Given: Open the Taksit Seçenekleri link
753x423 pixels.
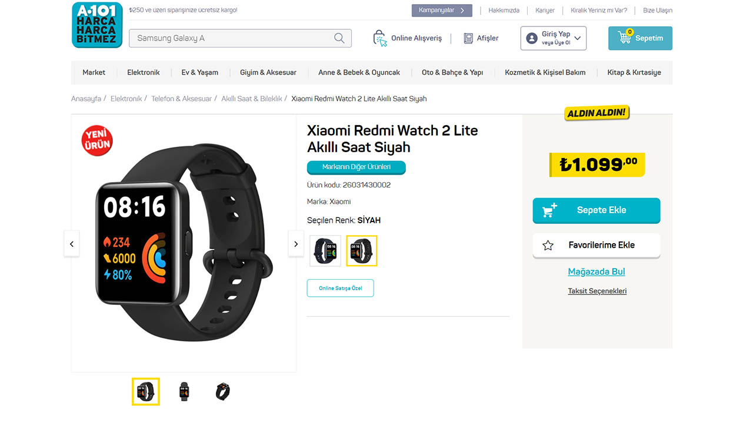Looking at the screenshot, I should tap(597, 291).
